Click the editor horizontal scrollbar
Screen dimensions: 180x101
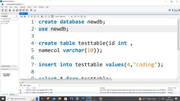pyautogui.click(x=67, y=79)
